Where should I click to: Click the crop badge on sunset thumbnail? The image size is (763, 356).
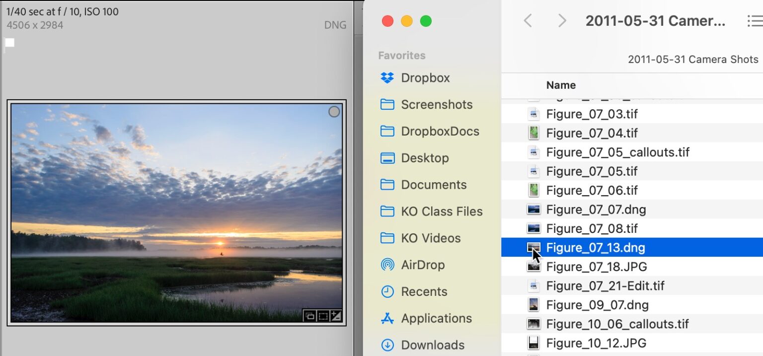(323, 316)
